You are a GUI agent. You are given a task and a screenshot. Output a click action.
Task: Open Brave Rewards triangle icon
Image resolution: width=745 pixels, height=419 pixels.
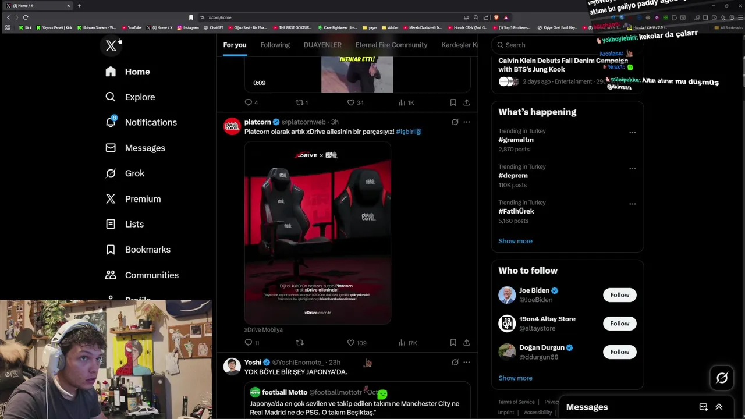(x=506, y=17)
